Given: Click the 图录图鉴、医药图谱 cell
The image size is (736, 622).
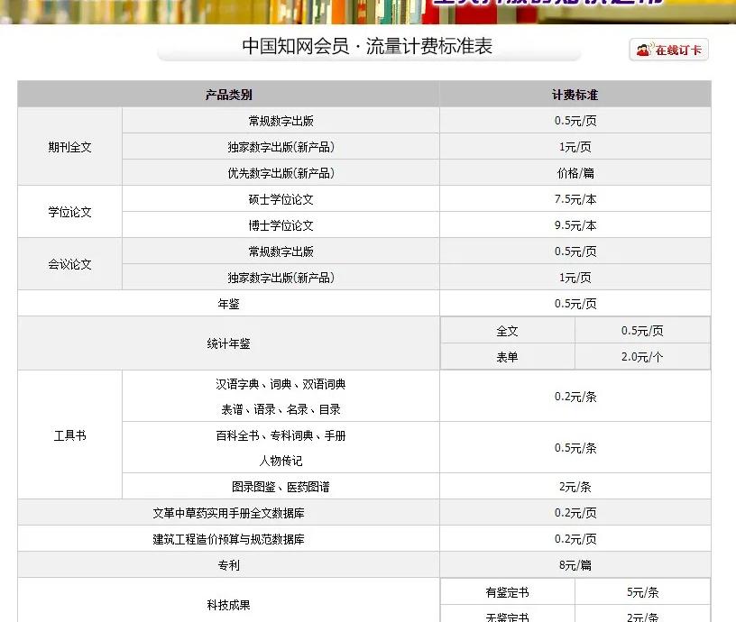Looking at the screenshot, I should (x=281, y=487).
